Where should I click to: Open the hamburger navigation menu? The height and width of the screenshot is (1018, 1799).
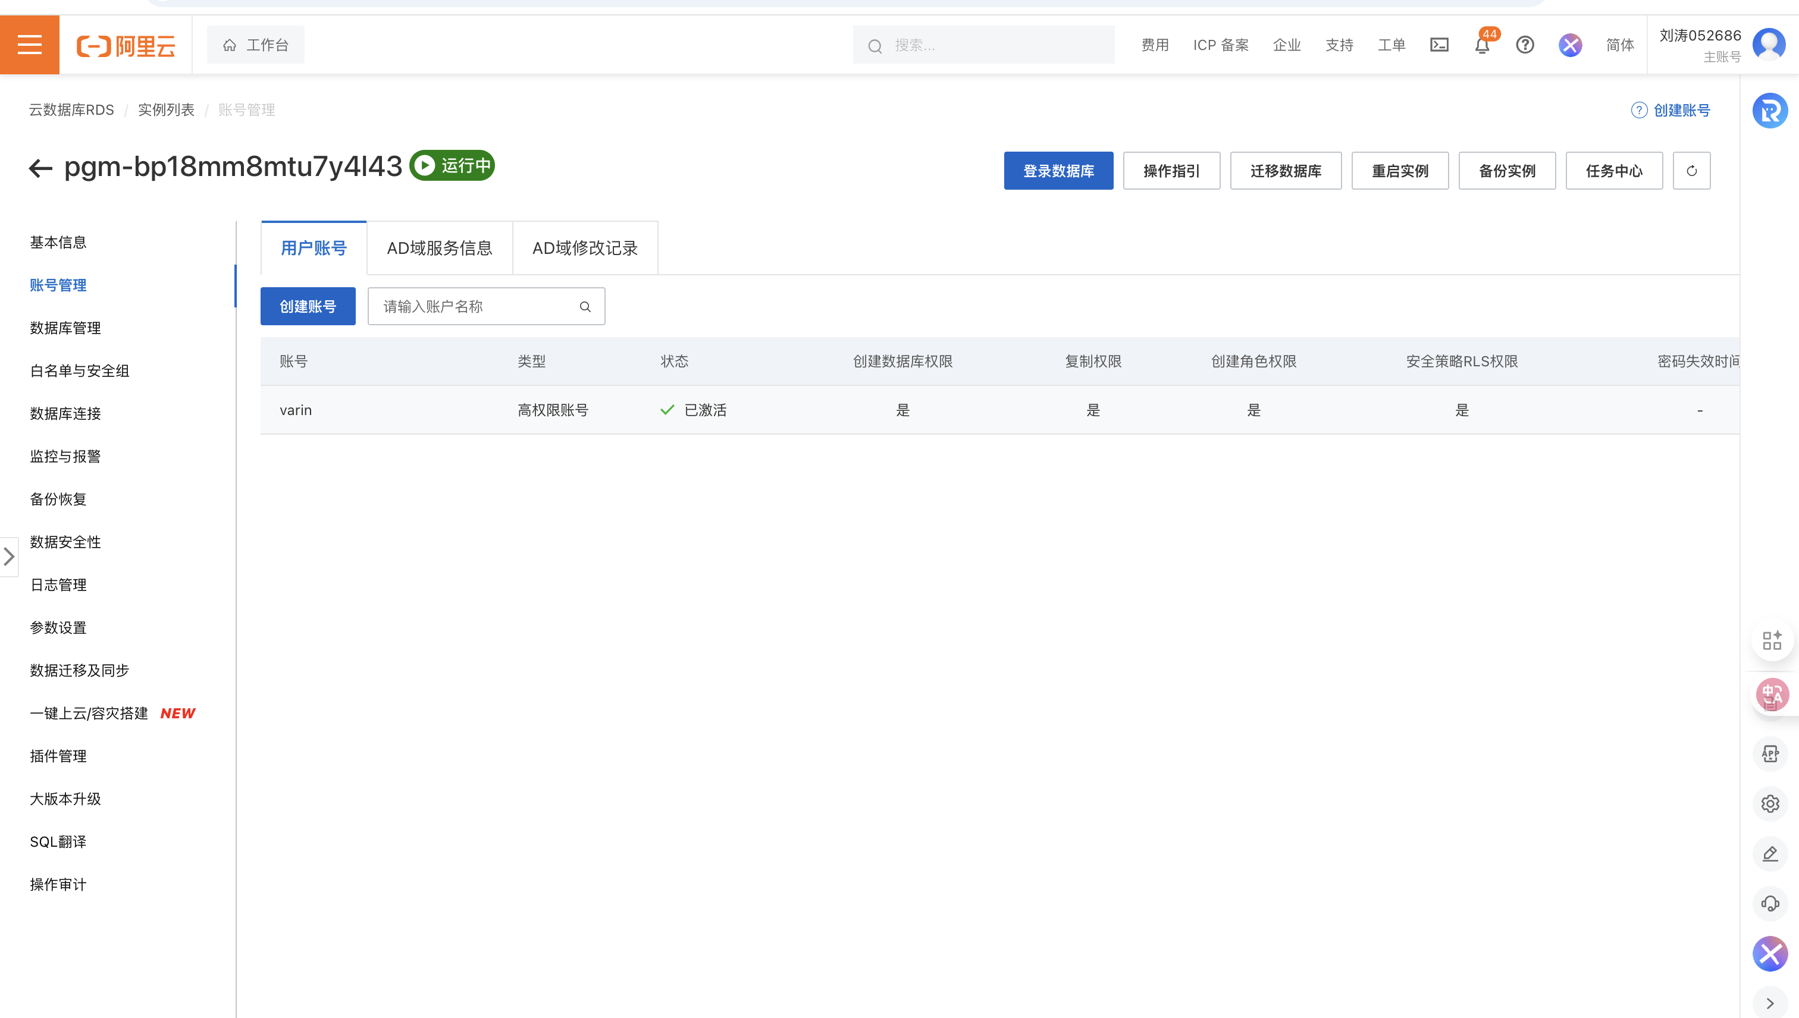29,45
